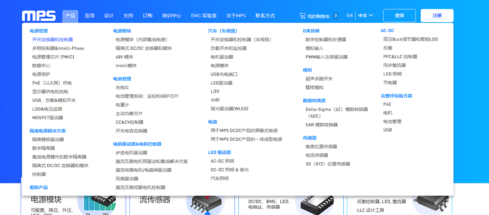The image size is (489, 215).
Task: Open 高压Buck调节器和智能LDO link
Action: click(411, 40)
